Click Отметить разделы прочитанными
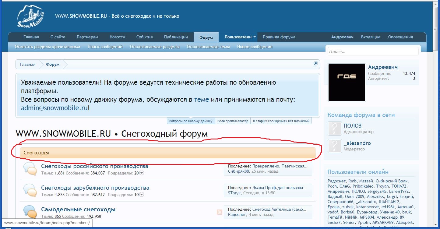 48,47
